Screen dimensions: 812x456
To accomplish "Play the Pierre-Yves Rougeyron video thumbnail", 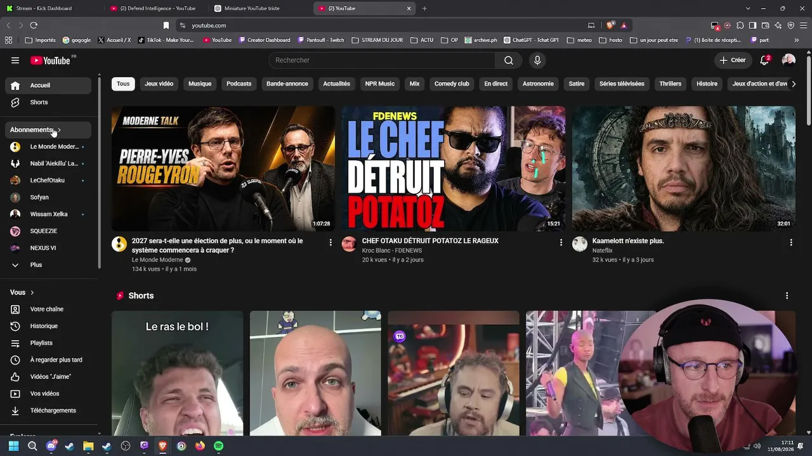I will 223,168.
